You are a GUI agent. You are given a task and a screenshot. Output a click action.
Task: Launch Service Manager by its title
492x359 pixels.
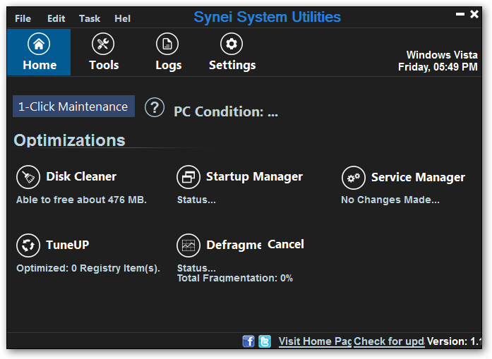[x=419, y=178]
